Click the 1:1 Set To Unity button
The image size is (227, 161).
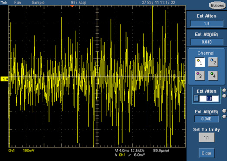(x=207, y=137)
